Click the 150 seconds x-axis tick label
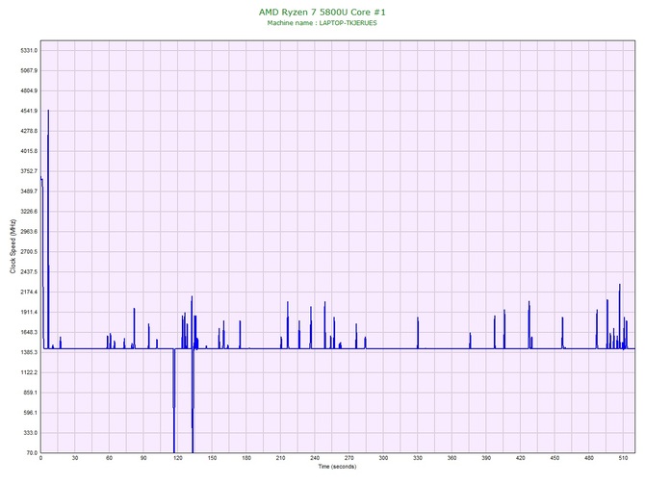645x483 pixels. click(x=212, y=458)
